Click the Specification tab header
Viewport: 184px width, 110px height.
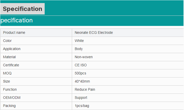pos(22,9)
